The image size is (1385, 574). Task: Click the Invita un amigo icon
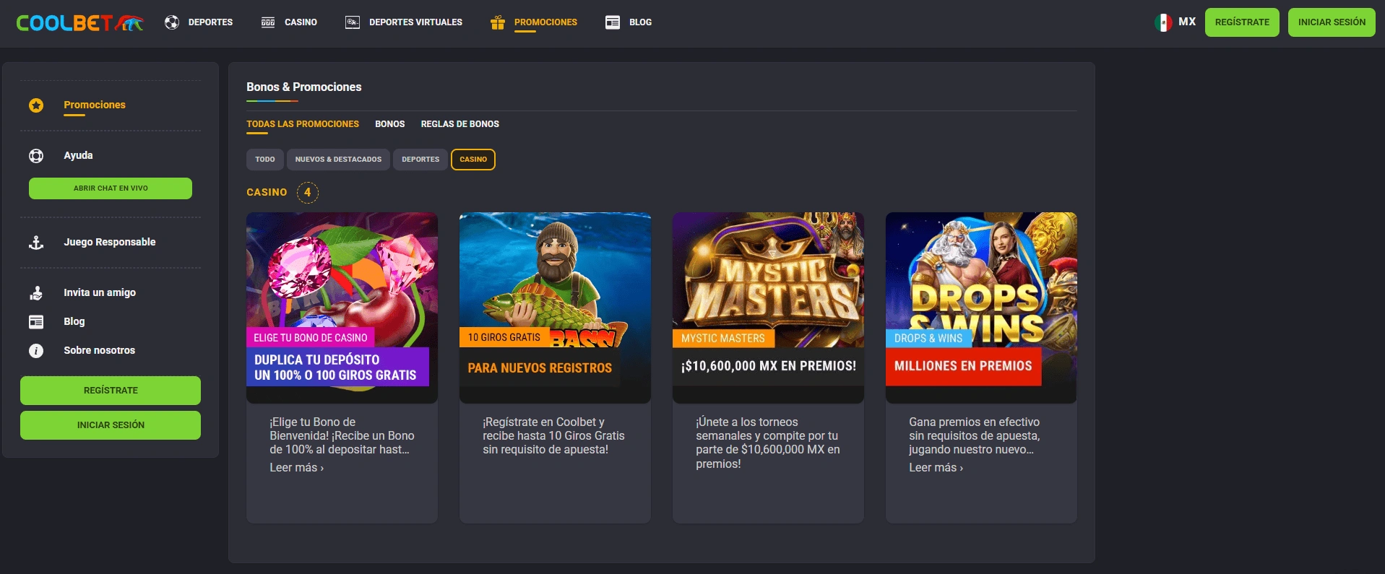tap(36, 293)
